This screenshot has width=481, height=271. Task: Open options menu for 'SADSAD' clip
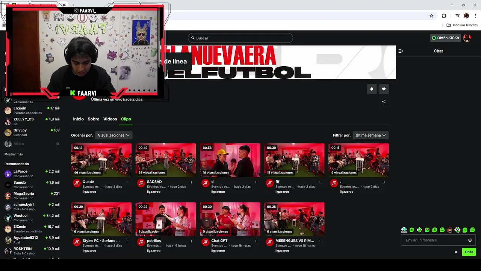[191, 182]
